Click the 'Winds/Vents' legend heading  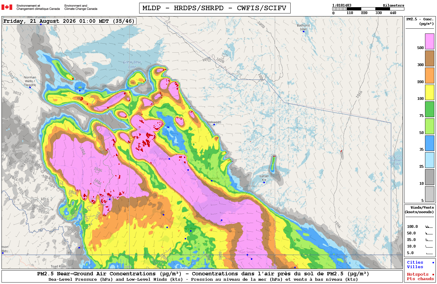tap(422, 207)
